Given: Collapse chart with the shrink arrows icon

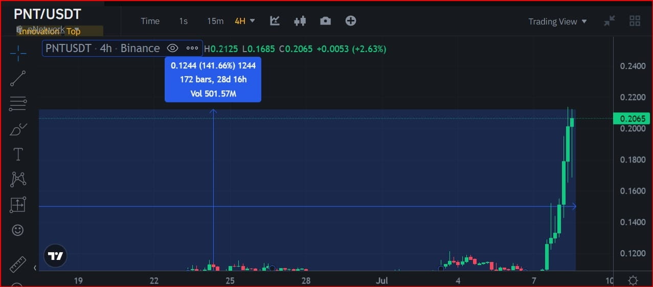Looking at the screenshot, I should coord(610,21).
